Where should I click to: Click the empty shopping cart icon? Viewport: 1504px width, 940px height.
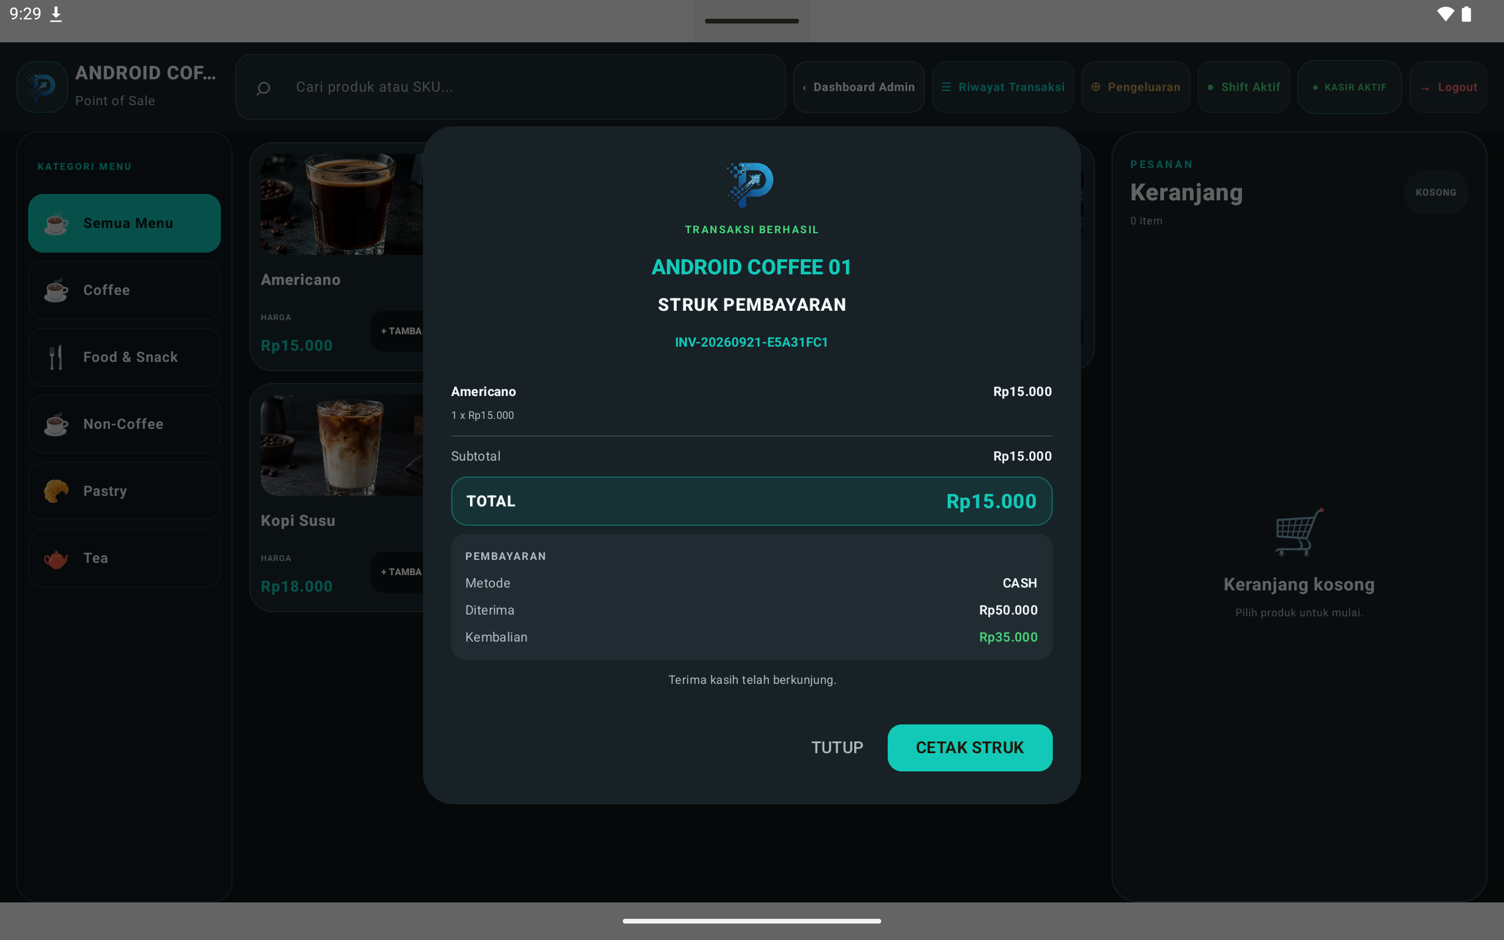tap(1299, 532)
